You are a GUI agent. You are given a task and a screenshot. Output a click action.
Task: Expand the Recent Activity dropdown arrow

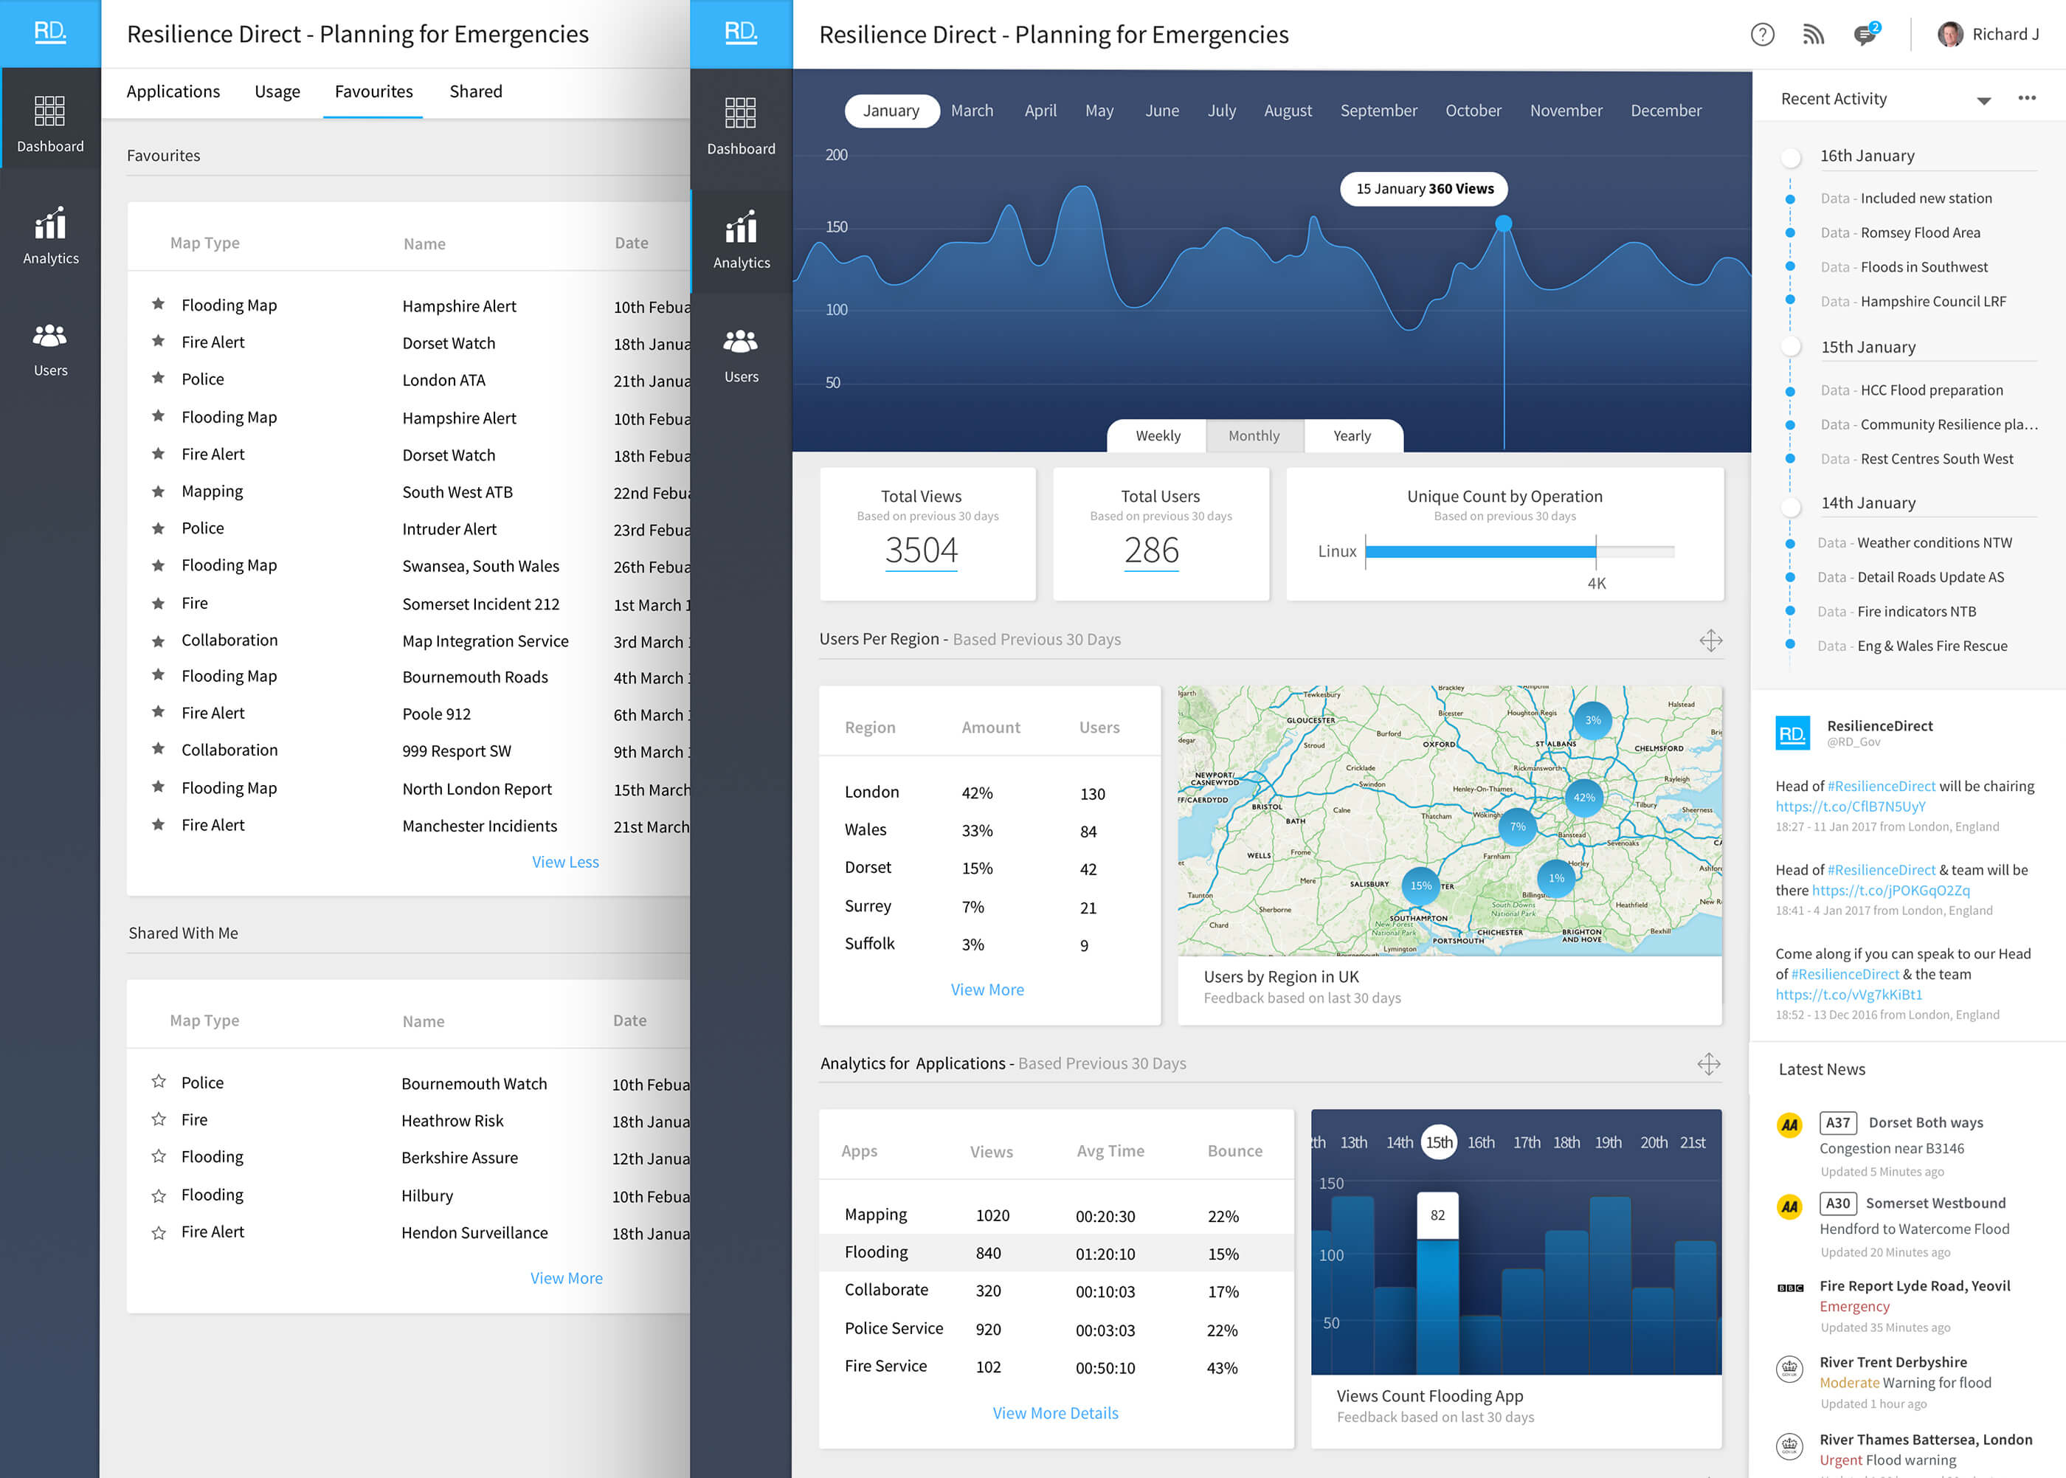[x=1983, y=100]
